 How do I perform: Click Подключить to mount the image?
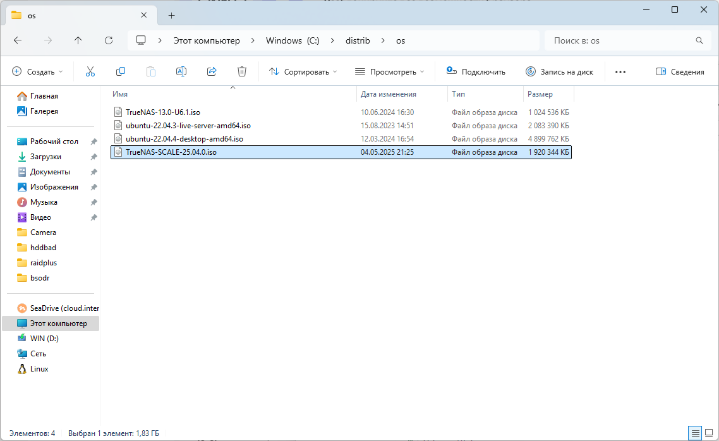coord(476,71)
